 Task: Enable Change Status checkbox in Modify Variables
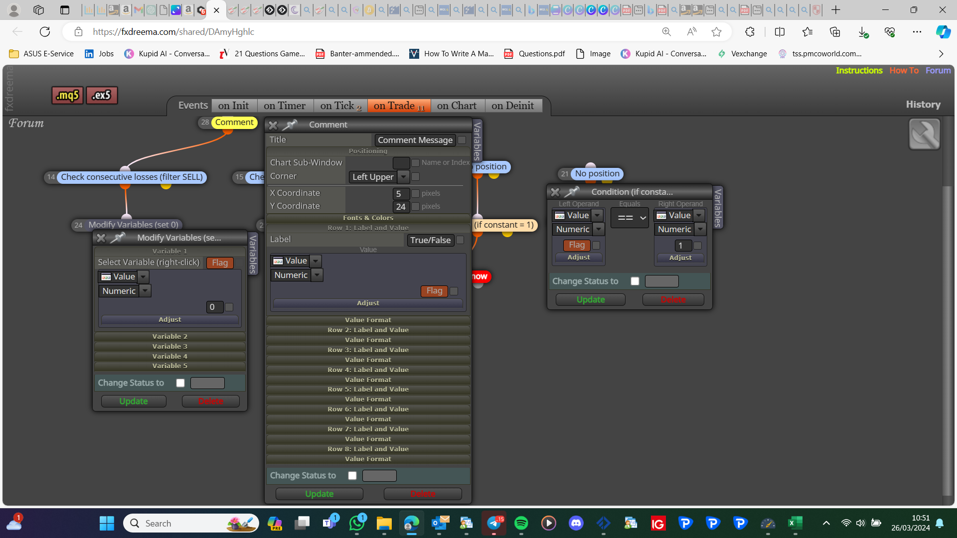point(180,383)
